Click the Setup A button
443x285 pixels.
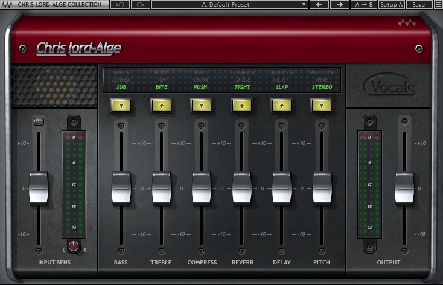392,5
